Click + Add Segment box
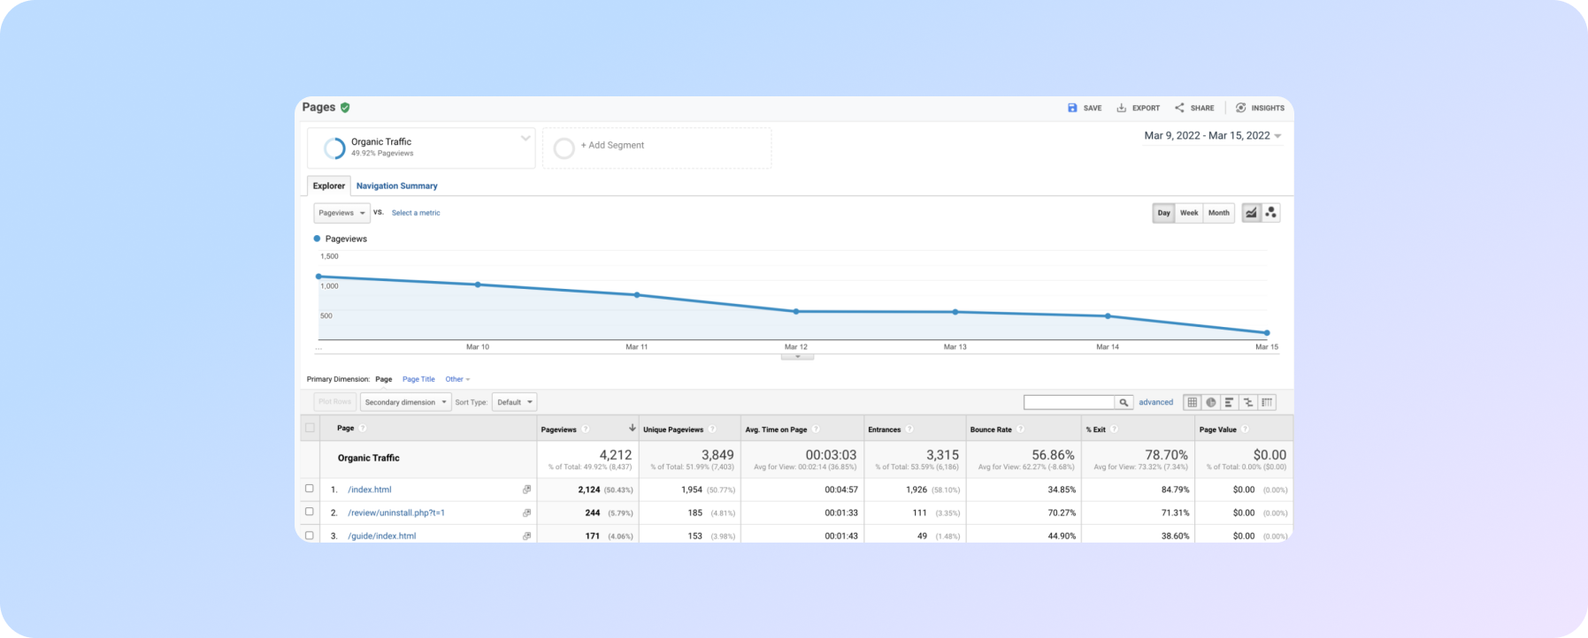 pyautogui.click(x=657, y=148)
